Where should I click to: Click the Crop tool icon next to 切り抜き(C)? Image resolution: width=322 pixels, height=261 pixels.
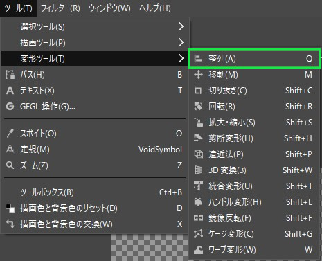pos(198,91)
